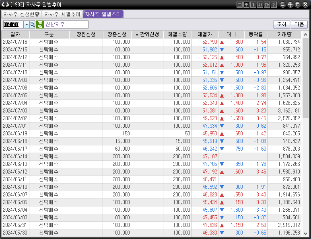
Task: Click the 대비 column header
Action: 231,35
